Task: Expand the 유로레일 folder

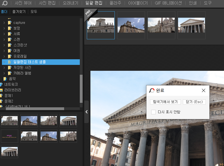Action: pyautogui.click(x=4, y=56)
